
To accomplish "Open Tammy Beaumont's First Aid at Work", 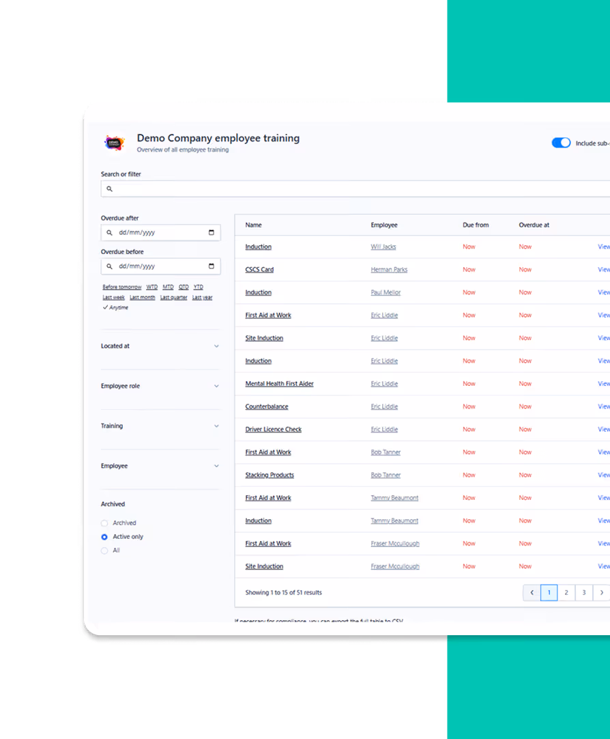I will click(x=268, y=498).
